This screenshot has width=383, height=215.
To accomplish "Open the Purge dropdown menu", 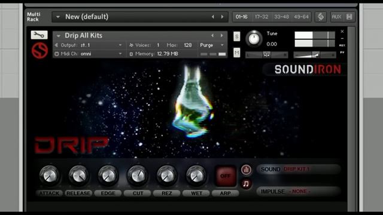I will pos(212,45).
